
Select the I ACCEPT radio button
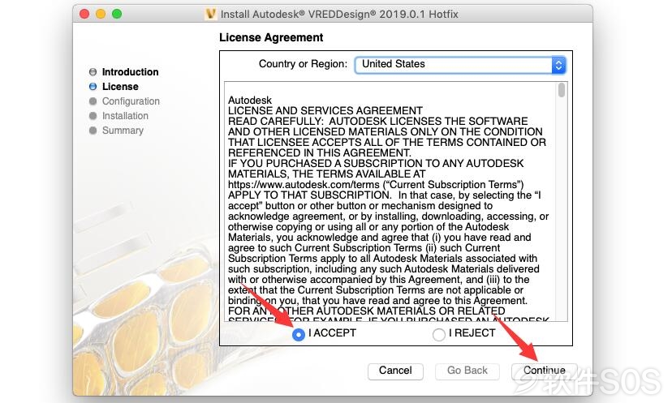click(x=299, y=334)
